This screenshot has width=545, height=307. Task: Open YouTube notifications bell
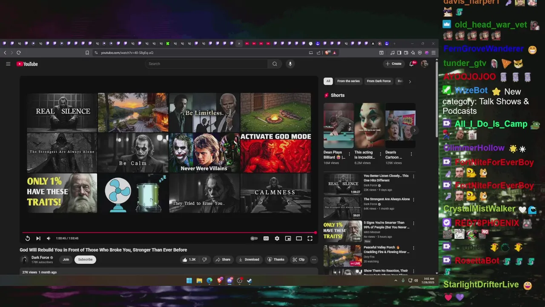tap(412, 64)
